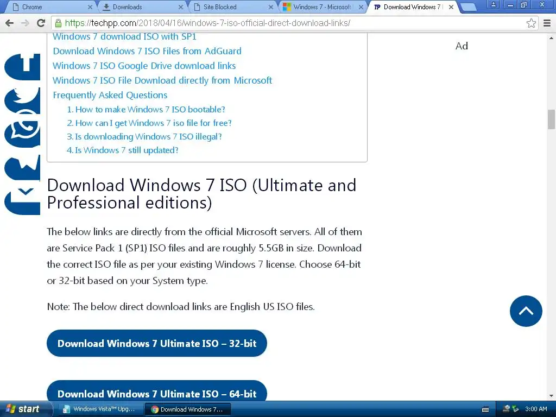Jump to Frequently Asked Questions
Viewport: 556px width, 417px height.
click(x=110, y=95)
